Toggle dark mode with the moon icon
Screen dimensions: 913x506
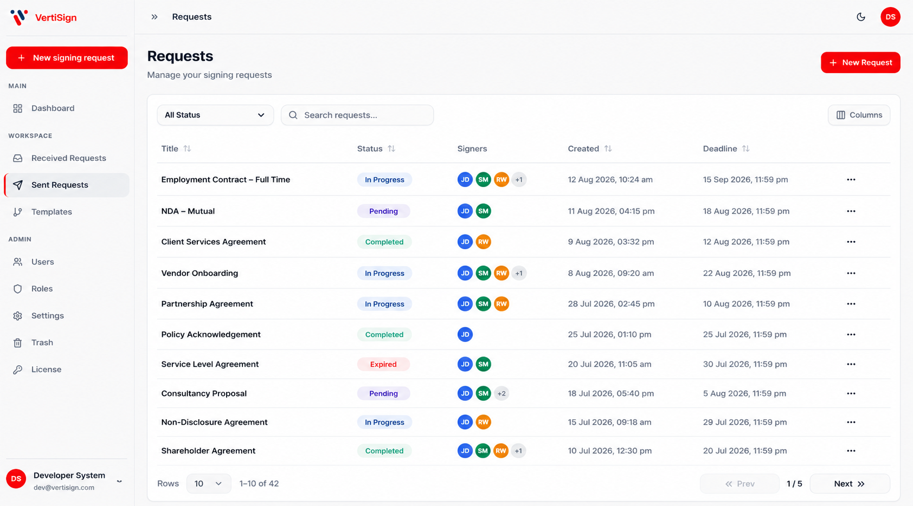(x=861, y=17)
